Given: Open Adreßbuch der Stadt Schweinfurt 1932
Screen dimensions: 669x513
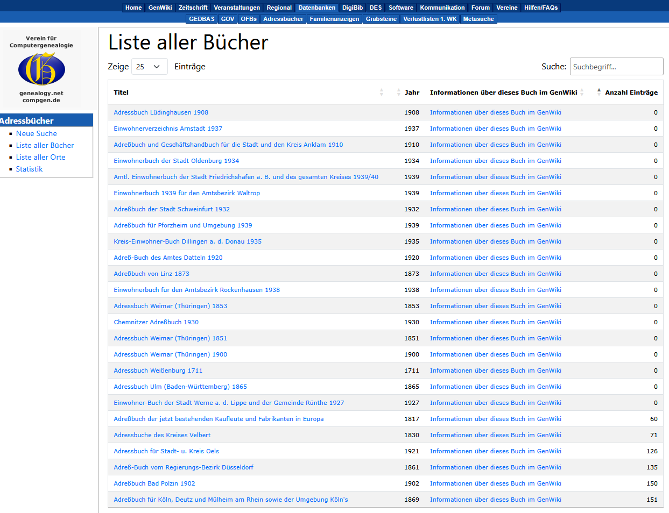Looking at the screenshot, I should click(x=172, y=209).
